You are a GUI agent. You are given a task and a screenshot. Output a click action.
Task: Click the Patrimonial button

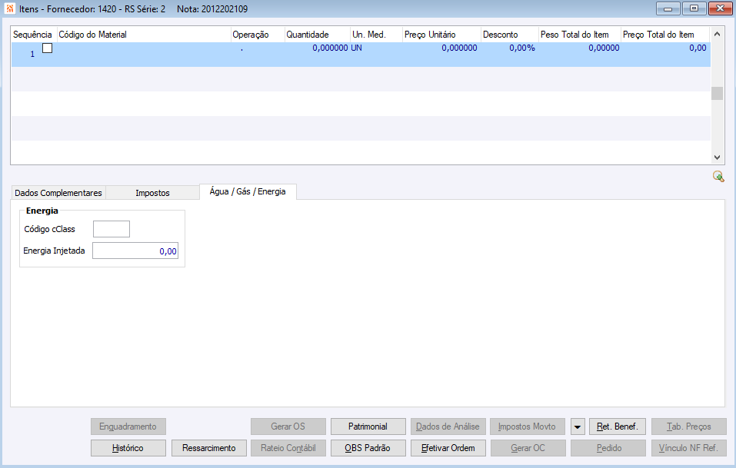[368, 427]
